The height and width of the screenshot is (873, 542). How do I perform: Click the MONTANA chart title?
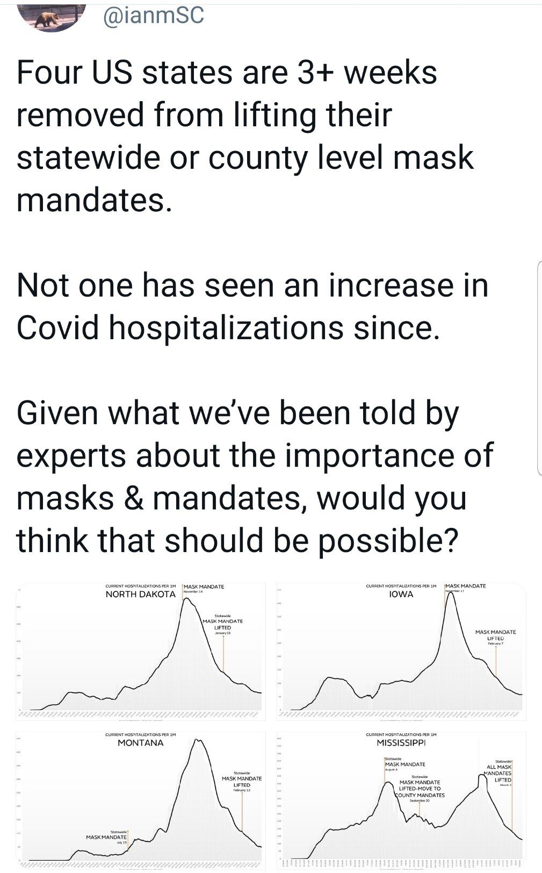point(140,743)
